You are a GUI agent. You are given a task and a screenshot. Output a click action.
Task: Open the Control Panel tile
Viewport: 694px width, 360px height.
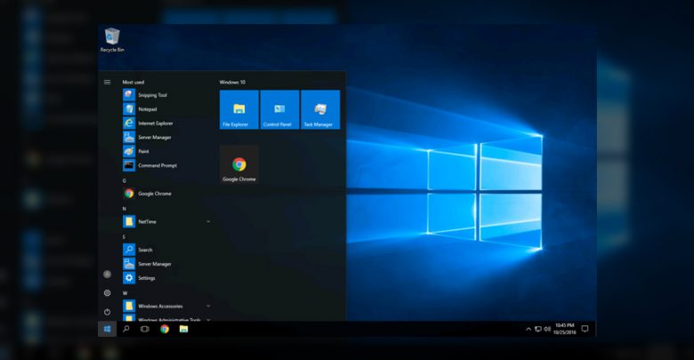point(279,110)
